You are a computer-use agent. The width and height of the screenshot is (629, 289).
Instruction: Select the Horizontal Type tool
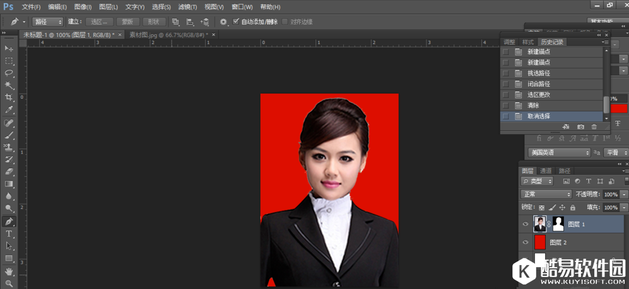(9, 234)
